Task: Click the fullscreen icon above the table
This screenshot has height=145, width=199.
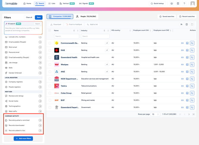Action: [x=192, y=24]
